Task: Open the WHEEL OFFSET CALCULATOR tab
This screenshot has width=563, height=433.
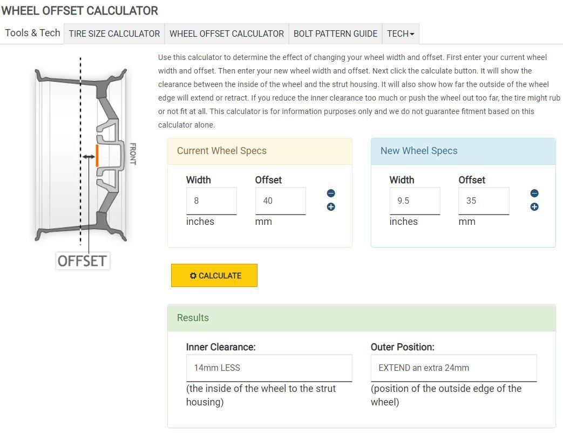Action: pyautogui.click(x=226, y=34)
